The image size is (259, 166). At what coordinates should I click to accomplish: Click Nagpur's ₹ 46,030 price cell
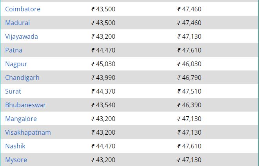click(x=190, y=64)
